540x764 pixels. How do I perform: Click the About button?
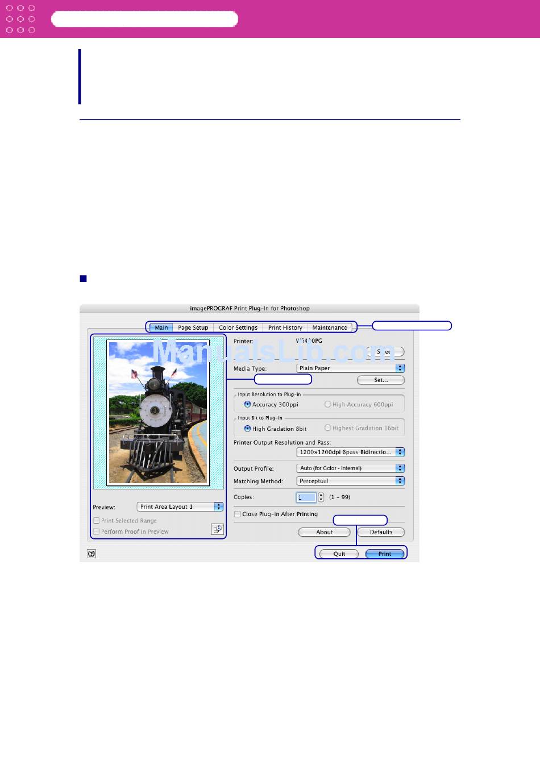click(x=325, y=532)
